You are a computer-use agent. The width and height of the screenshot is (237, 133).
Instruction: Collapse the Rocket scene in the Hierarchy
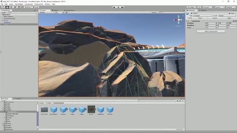1,15
